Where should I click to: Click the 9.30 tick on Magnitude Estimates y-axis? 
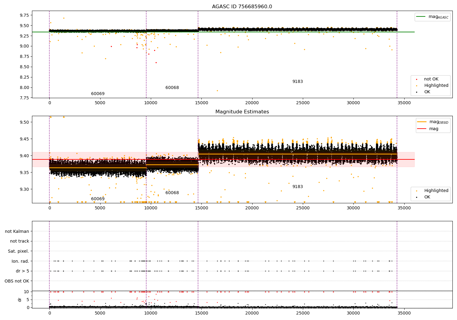[24, 189]
